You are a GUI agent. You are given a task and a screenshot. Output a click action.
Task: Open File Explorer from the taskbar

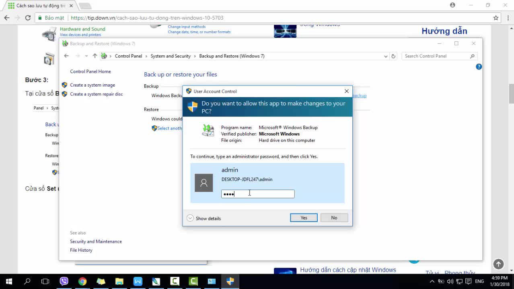(x=119, y=281)
